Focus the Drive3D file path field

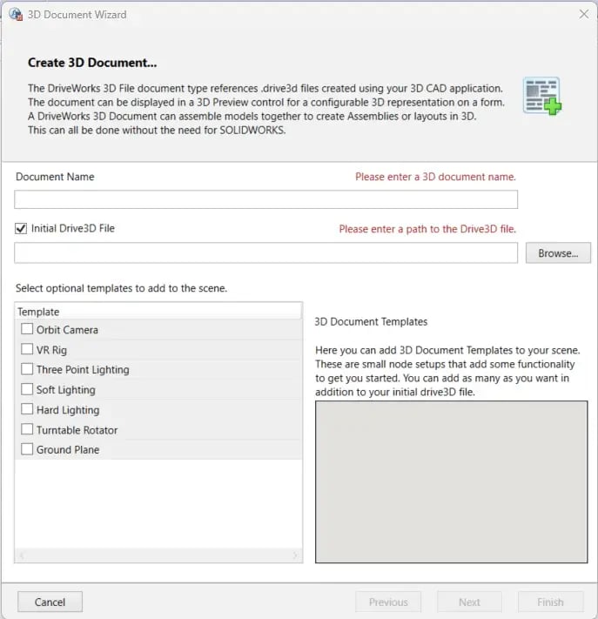pos(266,252)
